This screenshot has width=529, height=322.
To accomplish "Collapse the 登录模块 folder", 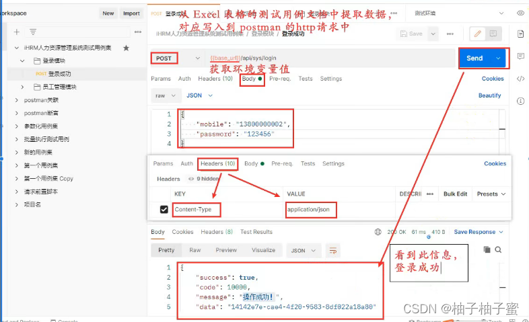I will tap(22, 61).
